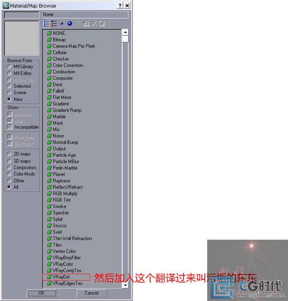Enable the Incompatible checkbox
The width and height of the screenshot is (288, 301).
click(23, 127)
